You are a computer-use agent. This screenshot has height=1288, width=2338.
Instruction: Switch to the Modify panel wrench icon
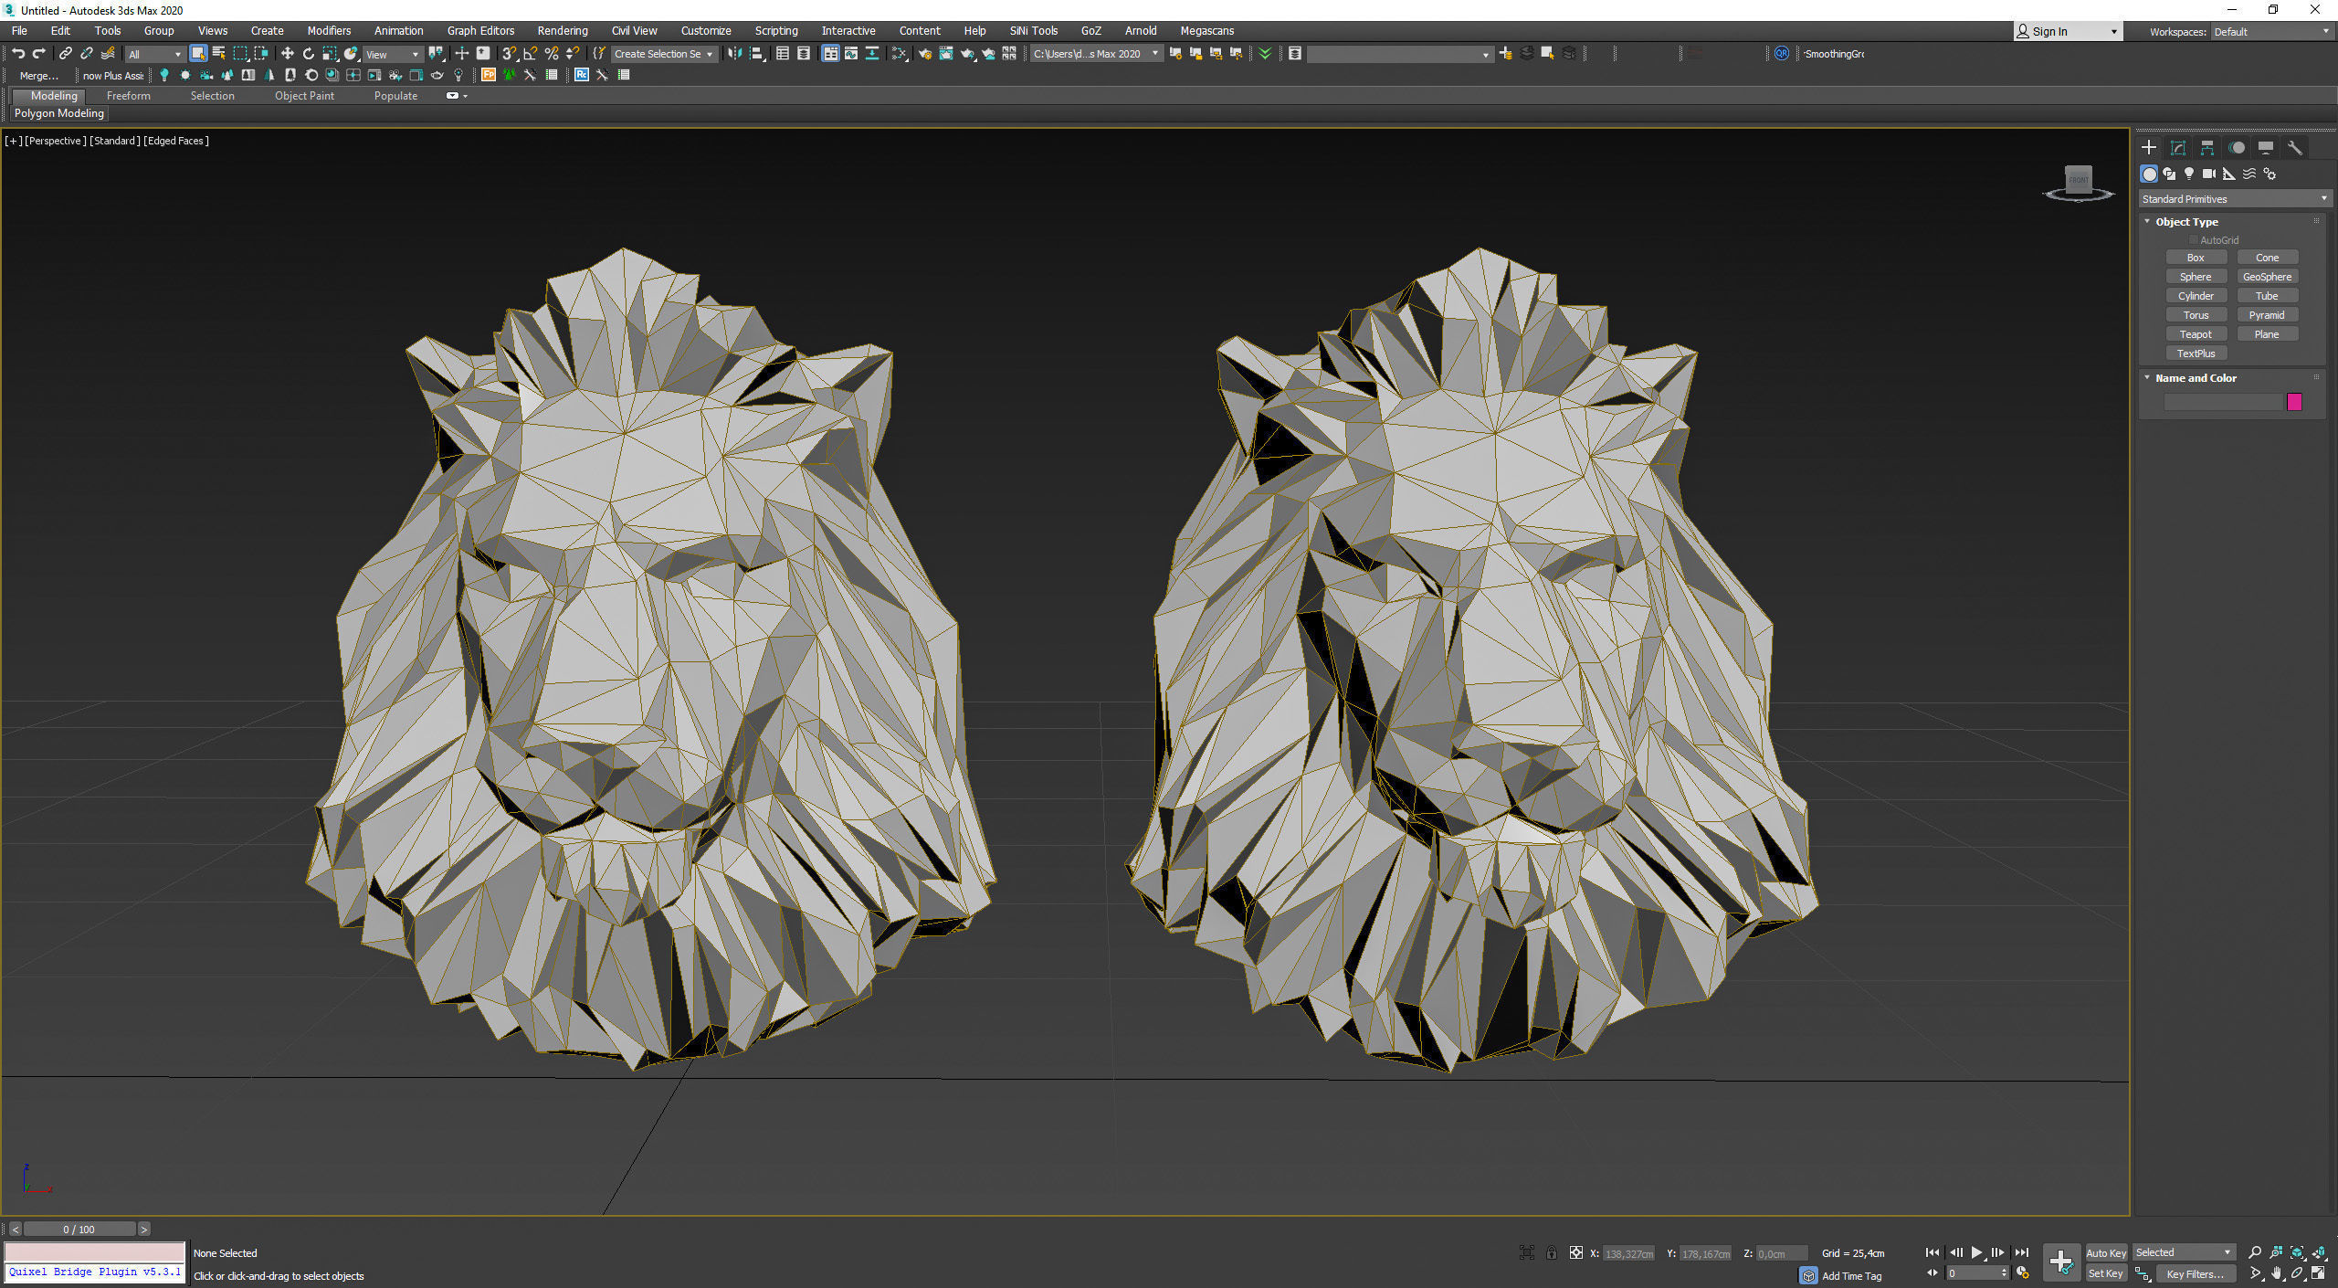click(x=2295, y=147)
